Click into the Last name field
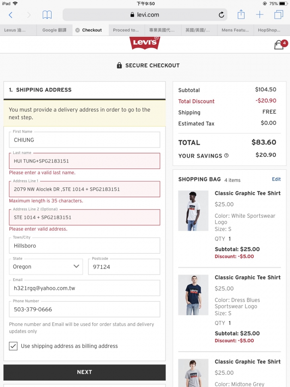The height and width of the screenshot is (387, 290). tap(85, 161)
